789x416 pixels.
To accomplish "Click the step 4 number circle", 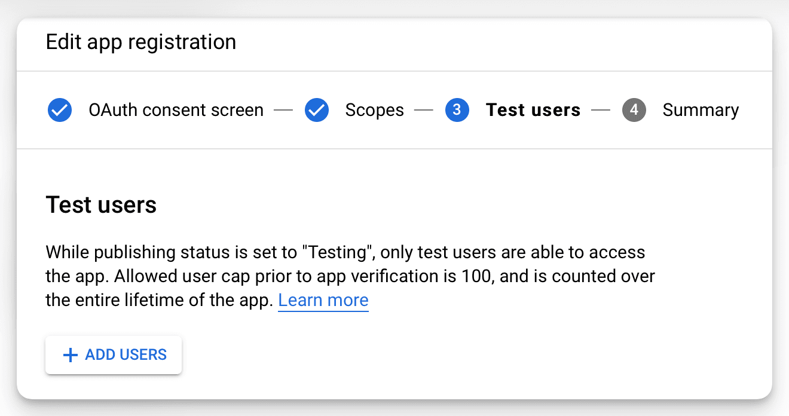I will pos(634,111).
